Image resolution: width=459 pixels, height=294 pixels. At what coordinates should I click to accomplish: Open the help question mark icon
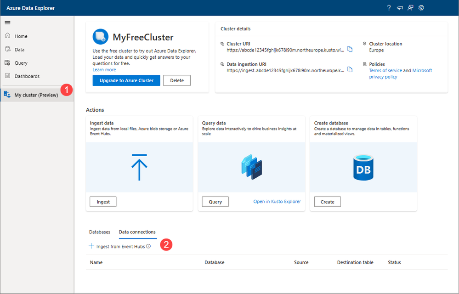click(389, 8)
